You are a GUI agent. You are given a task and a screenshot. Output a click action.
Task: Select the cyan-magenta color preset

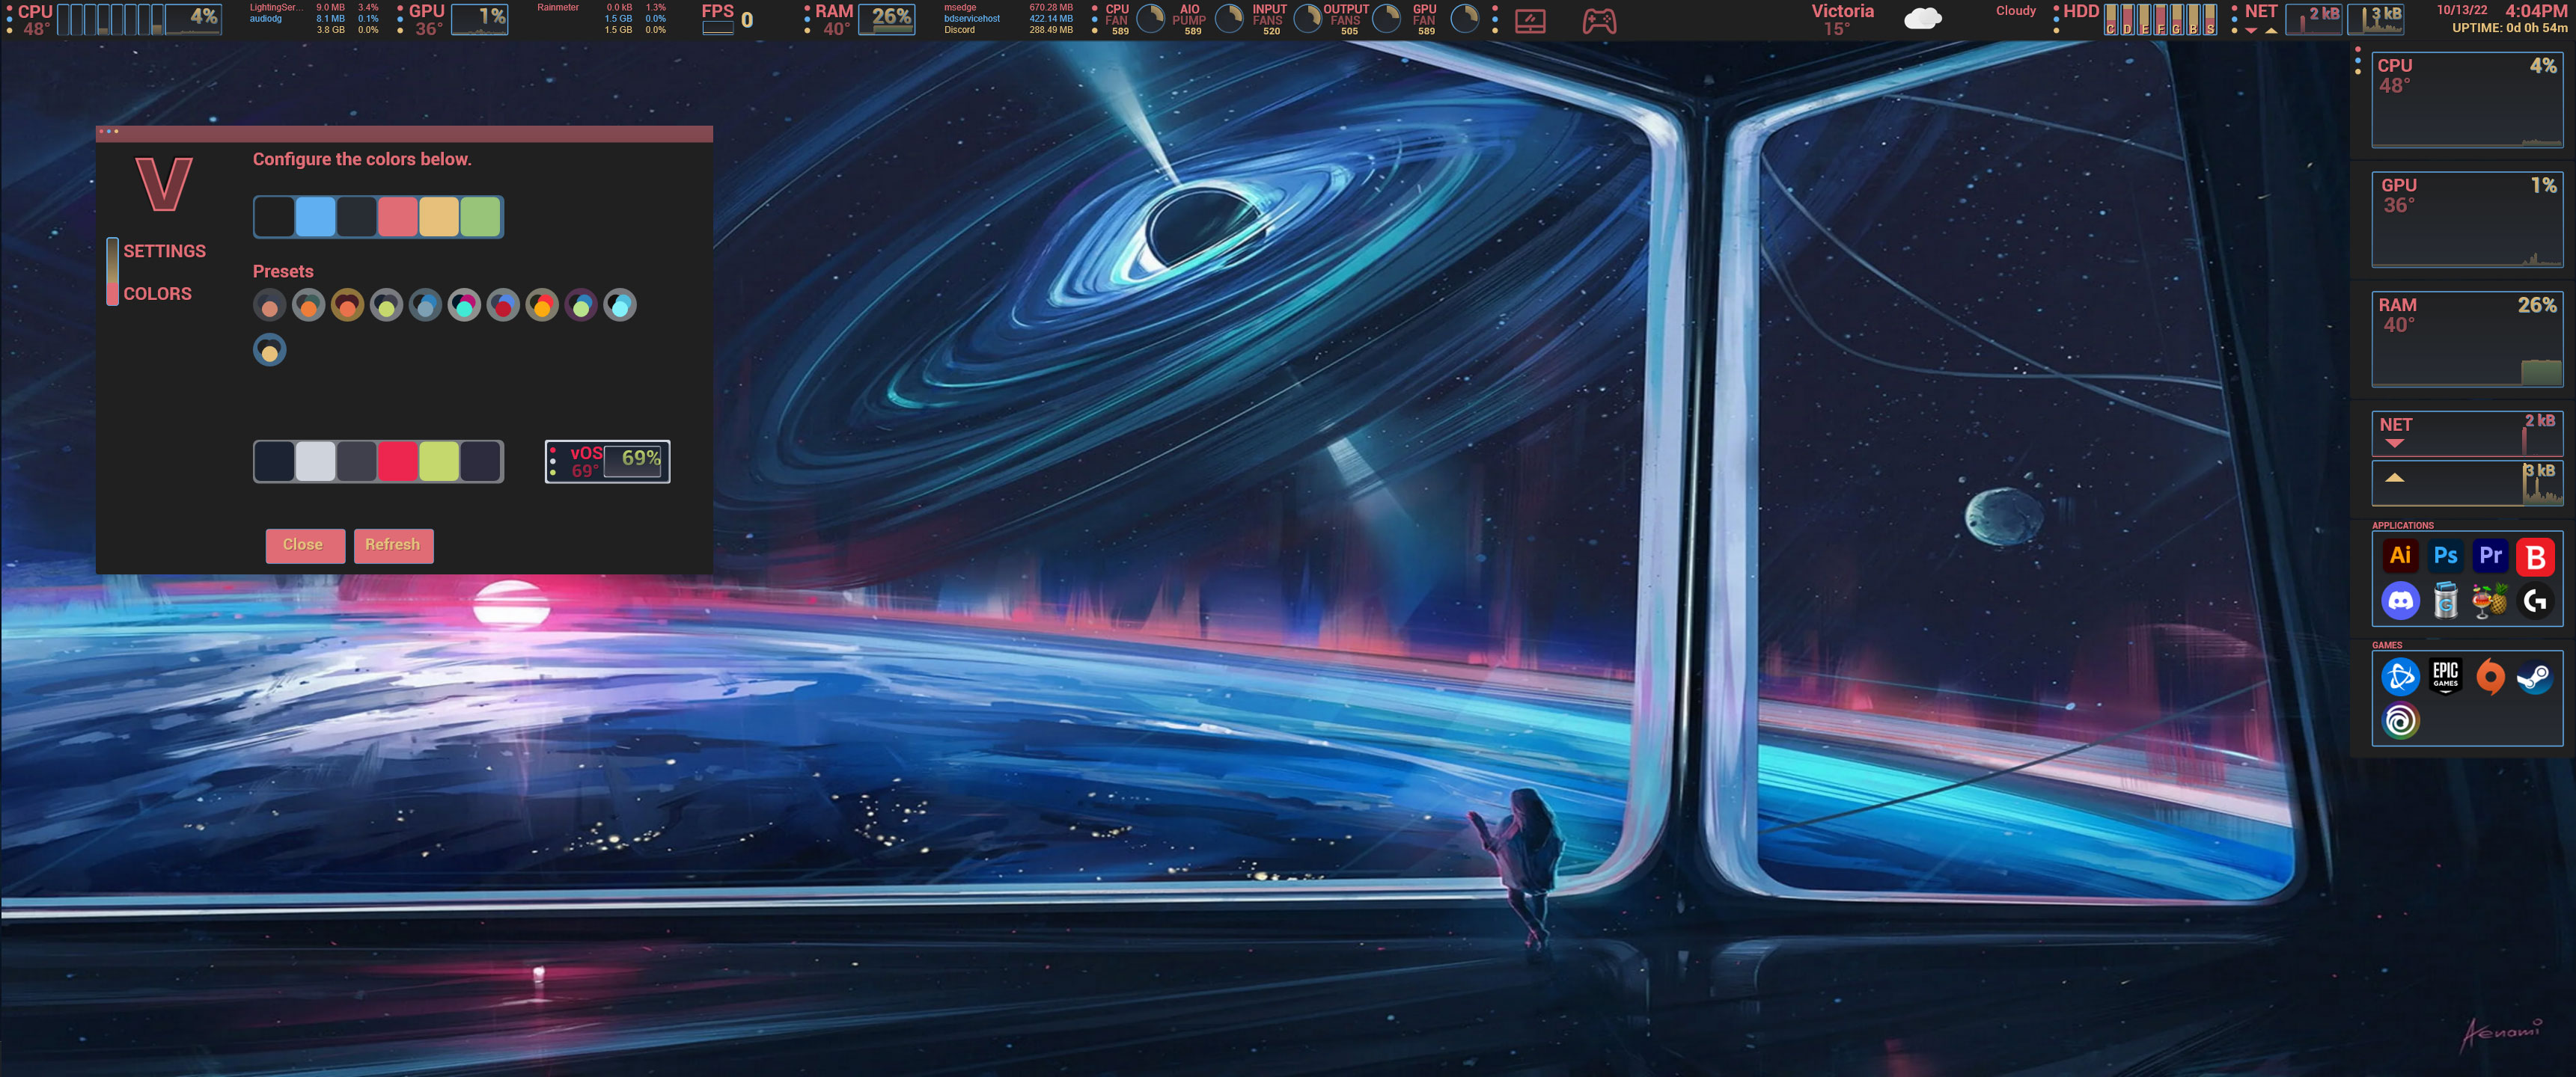[x=463, y=306]
